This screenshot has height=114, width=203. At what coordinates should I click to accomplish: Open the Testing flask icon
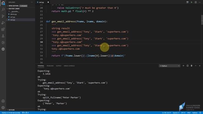[x=3, y=36]
